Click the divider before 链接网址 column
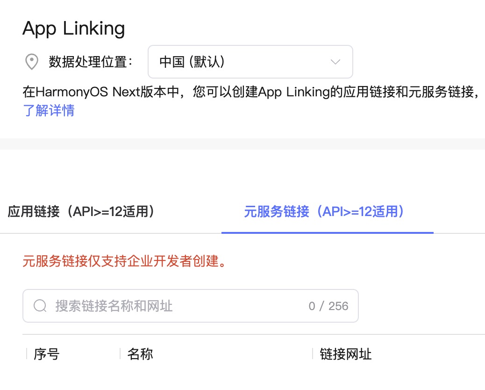 (313, 354)
